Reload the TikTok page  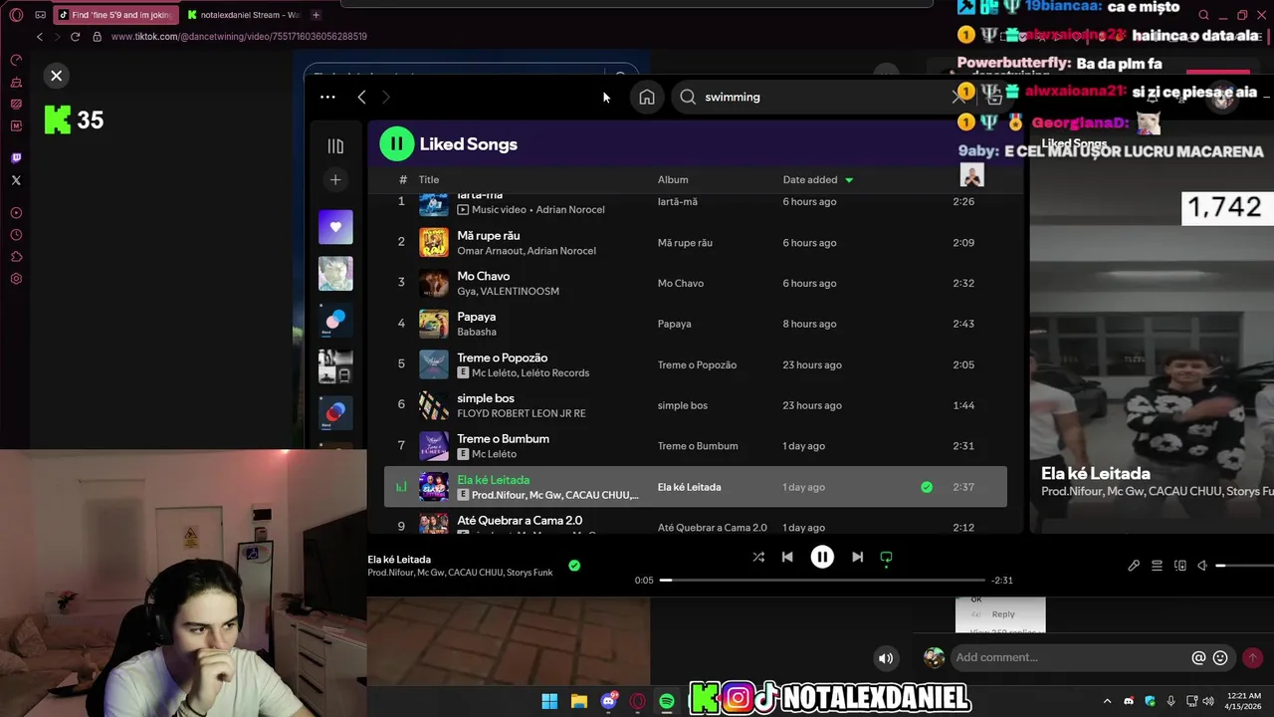tap(75, 37)
